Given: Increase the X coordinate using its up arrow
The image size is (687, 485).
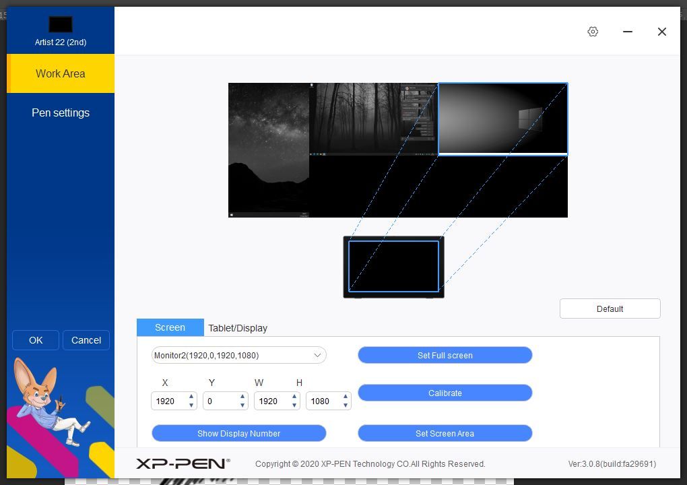Looking at the screenshot, I should click(191, 397).
